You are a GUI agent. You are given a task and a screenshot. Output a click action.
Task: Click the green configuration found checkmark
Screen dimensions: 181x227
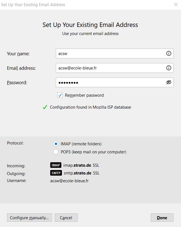45,107
